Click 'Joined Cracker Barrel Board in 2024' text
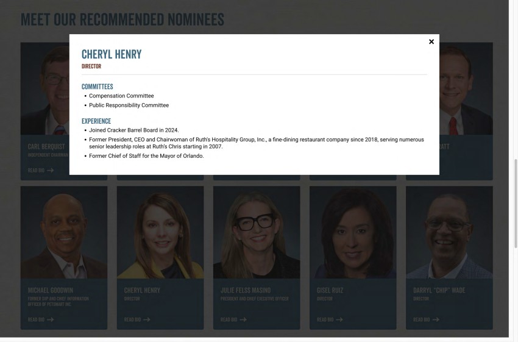The height and width of the screenshot is (342, 518). pos(134,130)
